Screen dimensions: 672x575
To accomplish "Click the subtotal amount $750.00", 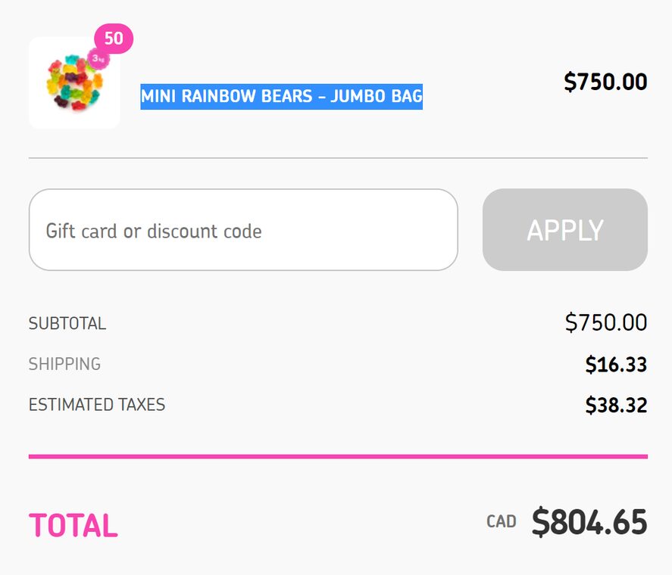I will click(x=605, y=322).
